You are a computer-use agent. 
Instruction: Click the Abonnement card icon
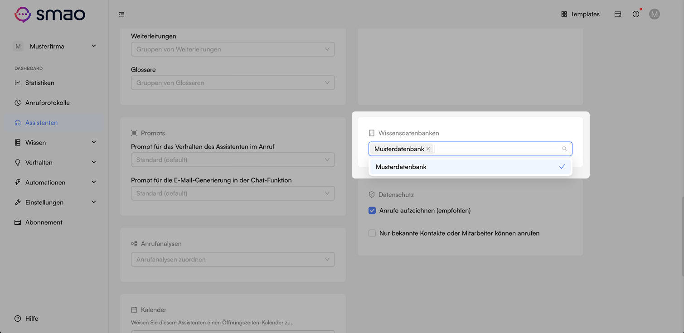18,222
